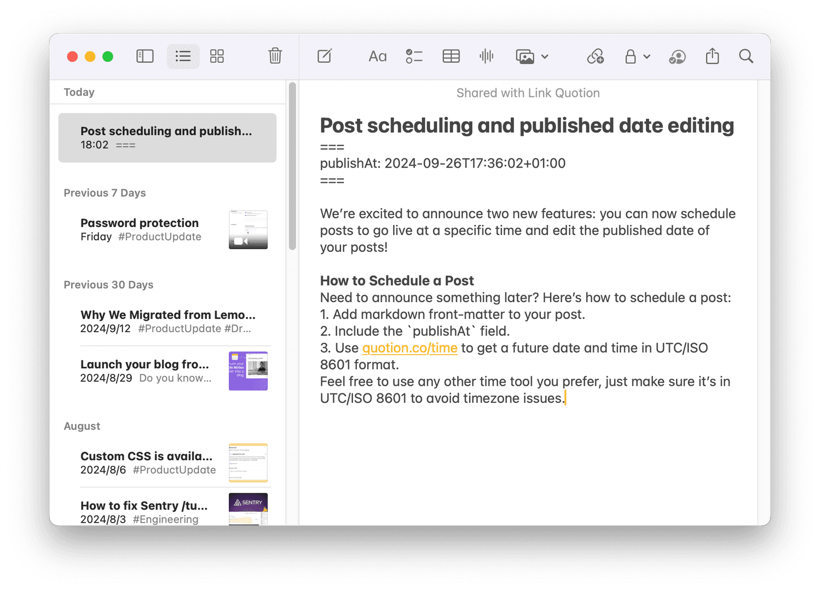Open Why We Migrated from Lemo note

(x=167, y=321)
